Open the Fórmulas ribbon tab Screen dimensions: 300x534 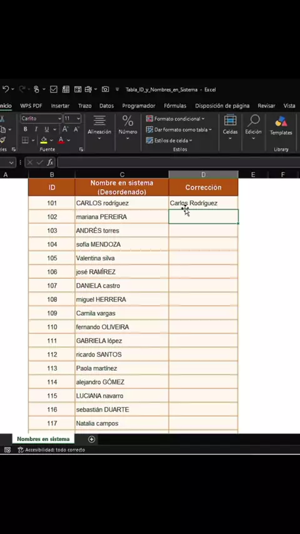[175, 106]
